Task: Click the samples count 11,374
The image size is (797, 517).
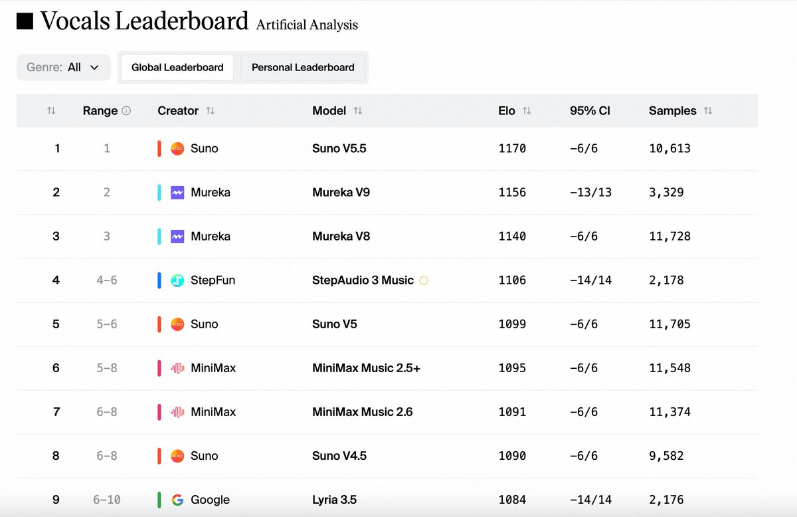Action: 669,411
